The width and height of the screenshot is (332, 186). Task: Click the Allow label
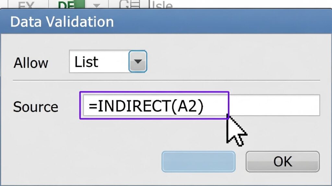coord(31,63)
